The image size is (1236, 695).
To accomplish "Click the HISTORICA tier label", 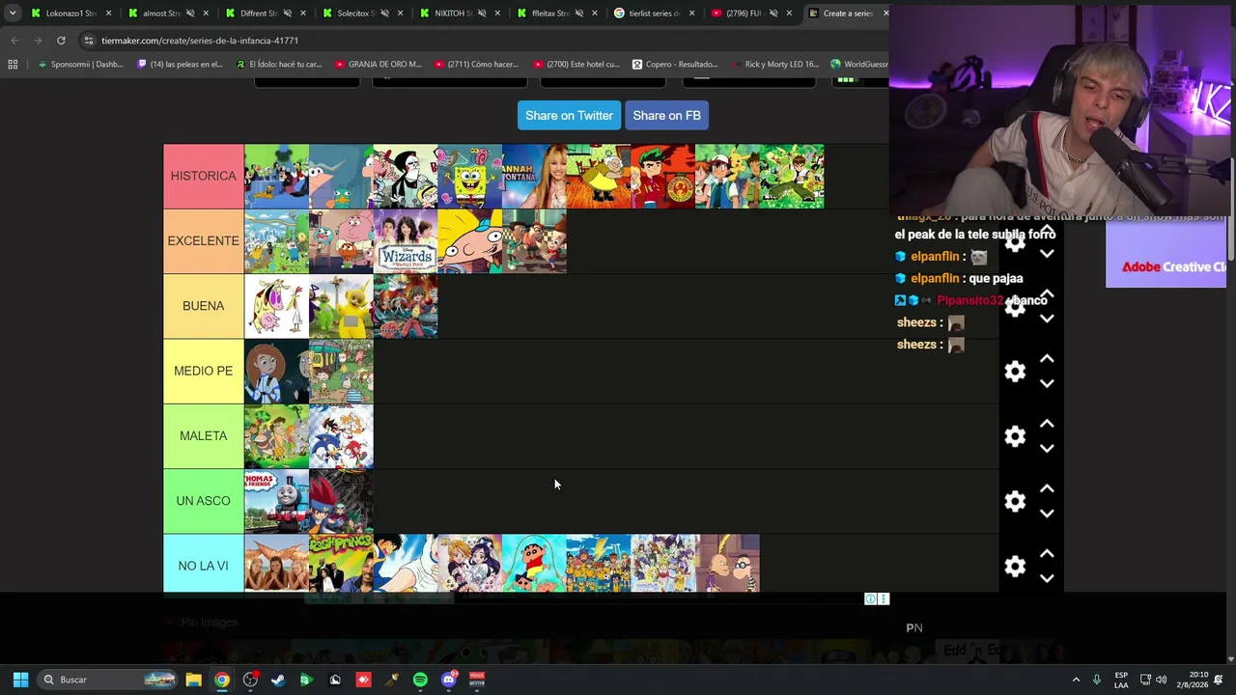I will [203, 177].
